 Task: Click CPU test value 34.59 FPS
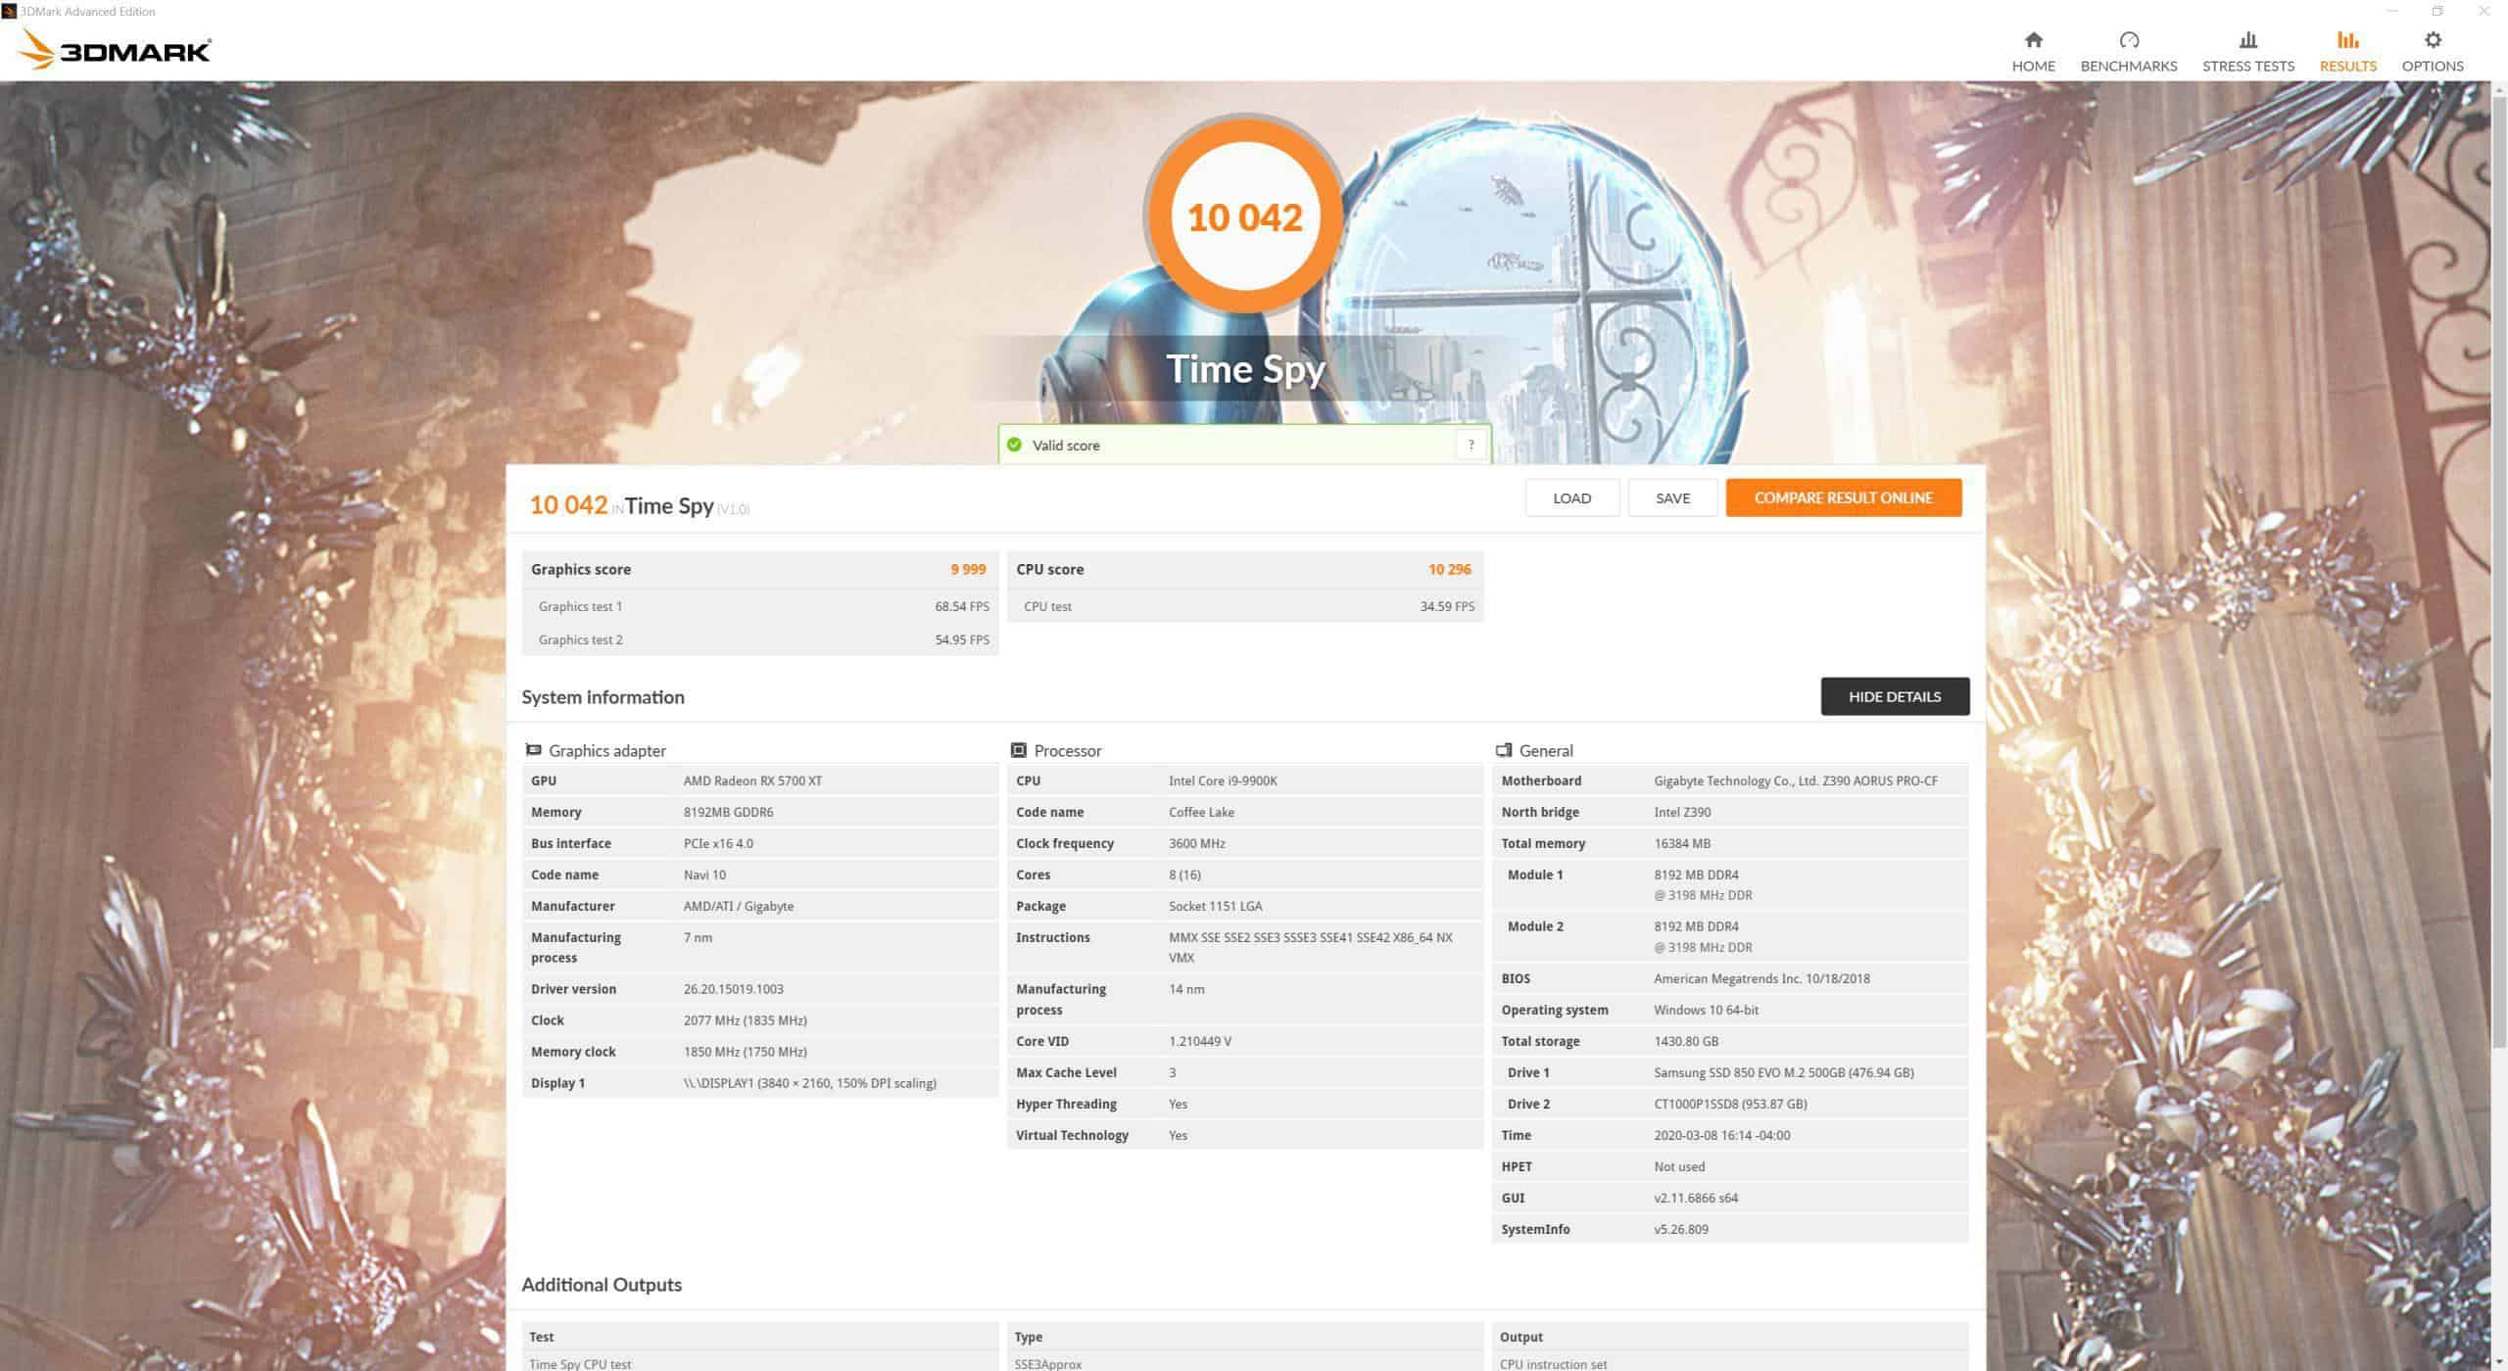tap(1446, 606)
